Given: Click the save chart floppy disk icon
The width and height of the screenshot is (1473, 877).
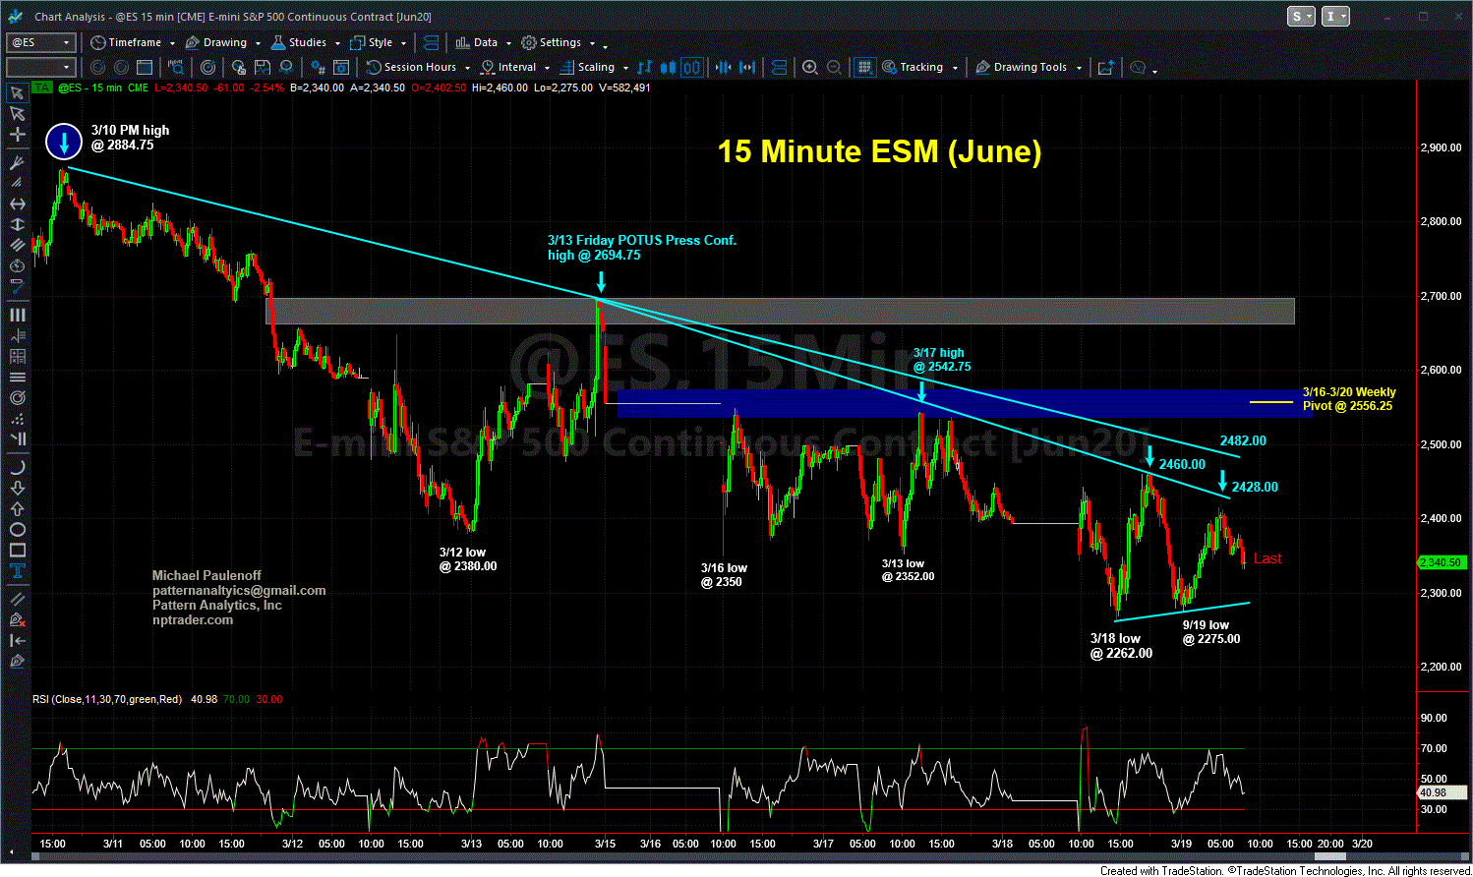Looking at the screenshot, I should (x=263, y=68).
